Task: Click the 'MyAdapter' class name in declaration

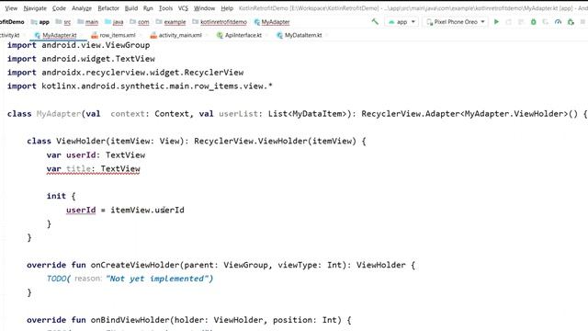Action: click(59, 114)
